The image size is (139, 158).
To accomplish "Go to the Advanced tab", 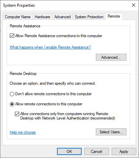I will 62,17.
